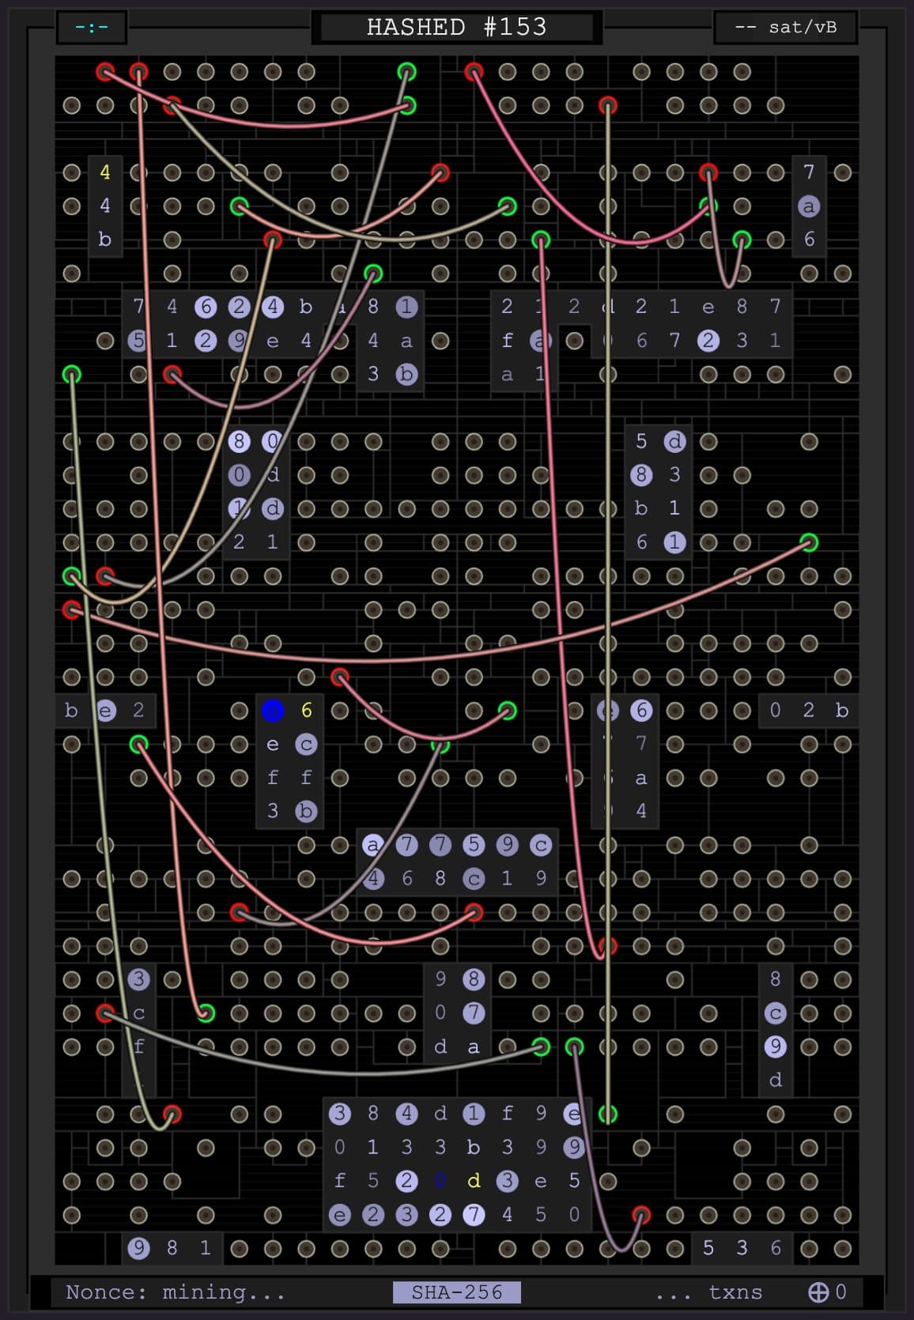The width and height of the screenshot is (914, 1320).
Task: Click the red jack above the '5 3 6' block
Action: point(640,1214)
